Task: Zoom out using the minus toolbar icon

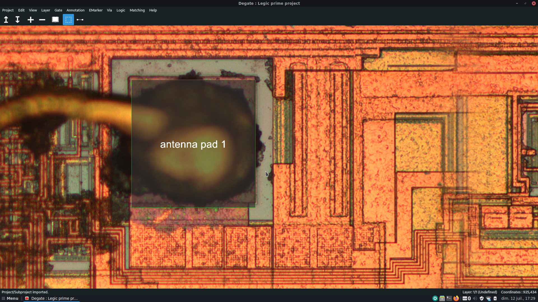Action: 42,20
